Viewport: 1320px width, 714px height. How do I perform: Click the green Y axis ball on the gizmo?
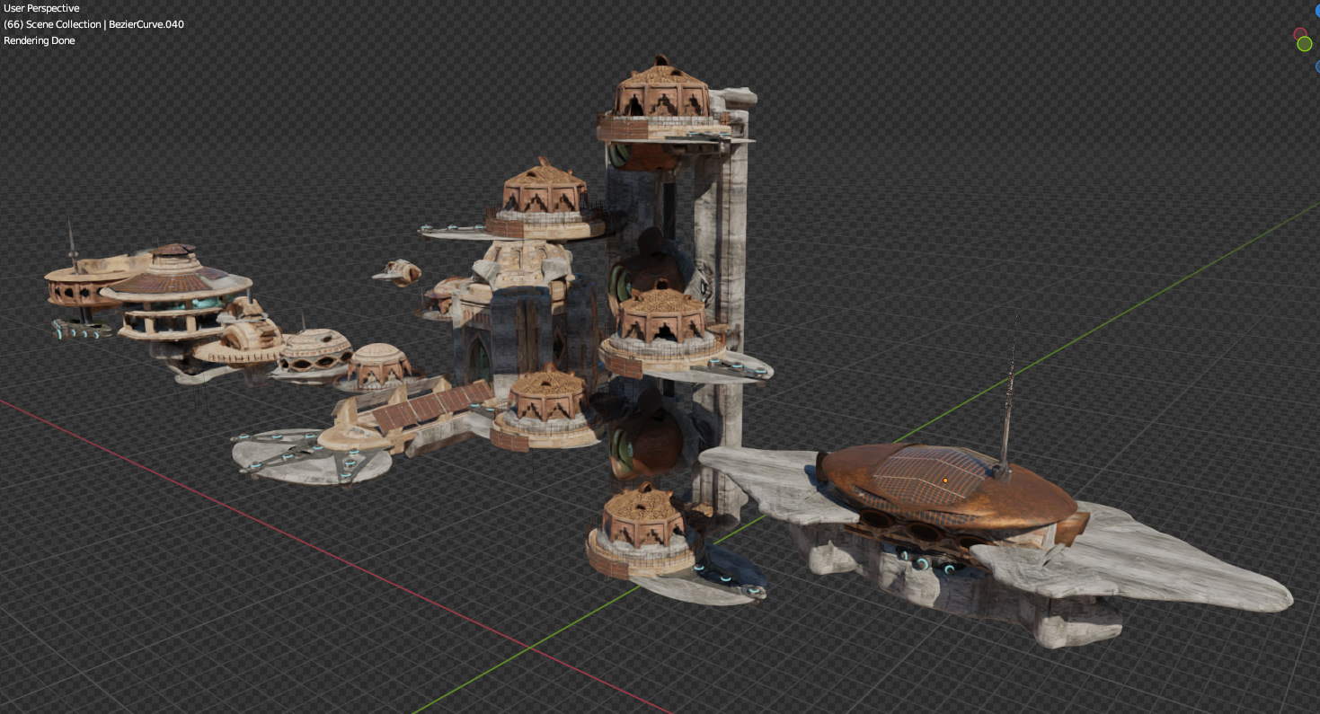click(x=1304, y=44)
